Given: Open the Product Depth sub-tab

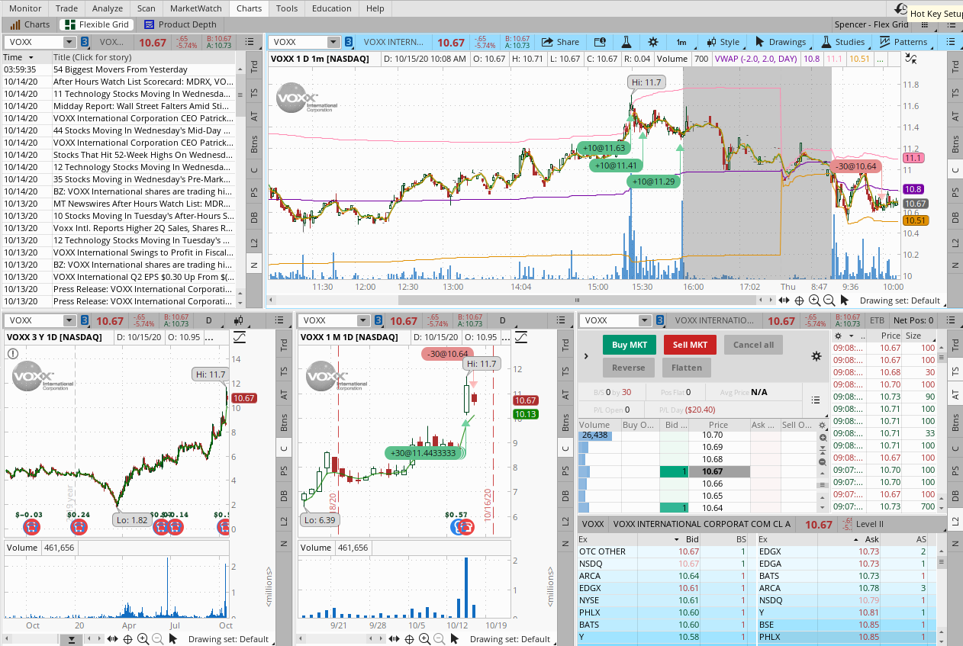Looking at the screenshot, I should coord(180,24).
